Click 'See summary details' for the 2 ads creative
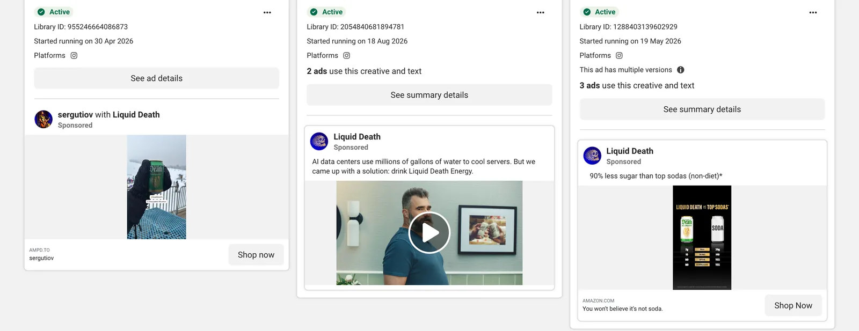This screenshot has height=331, width=859. click(429, 95)
